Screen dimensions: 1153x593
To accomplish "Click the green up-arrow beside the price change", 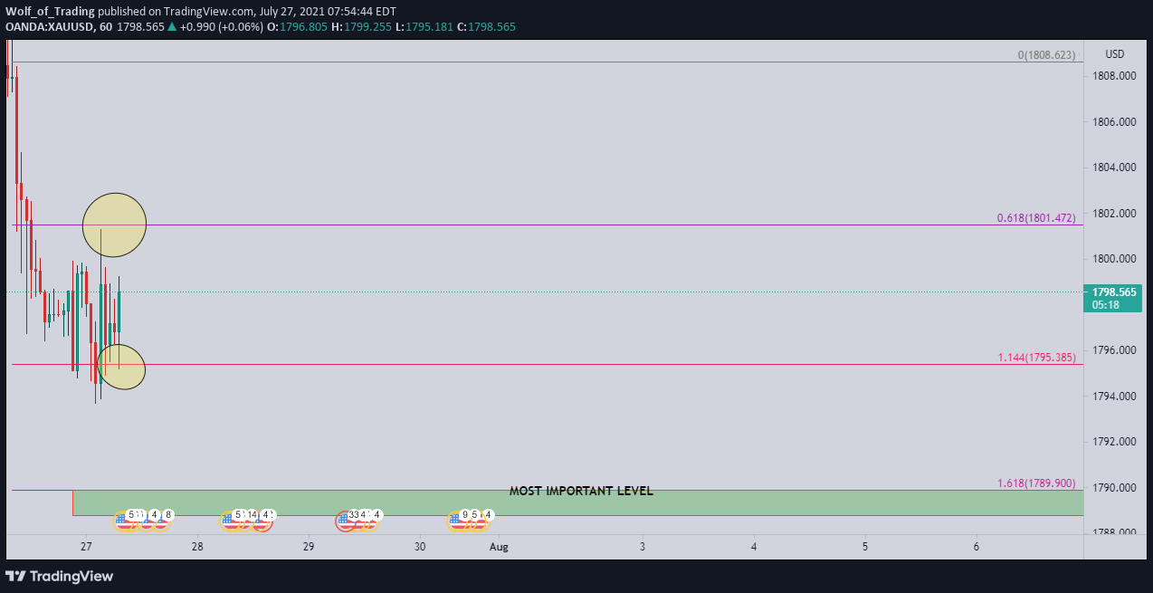I will pos(172,26).
